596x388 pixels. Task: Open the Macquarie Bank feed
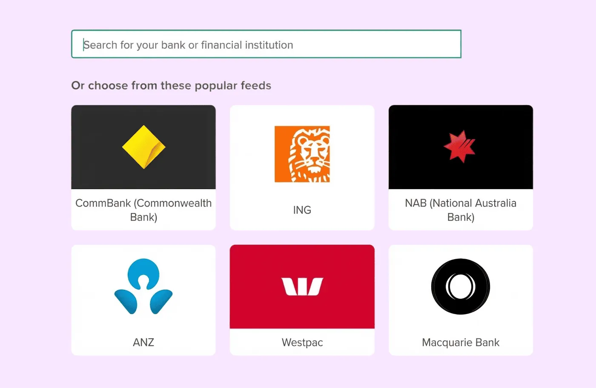[x=460, y=300]
